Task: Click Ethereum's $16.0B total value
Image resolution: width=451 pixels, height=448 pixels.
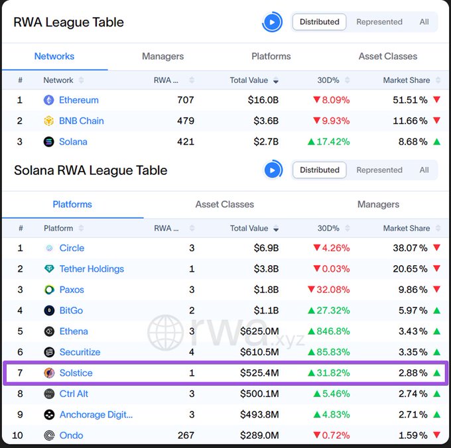Action: pyautogui.click(x=263, y=100)
